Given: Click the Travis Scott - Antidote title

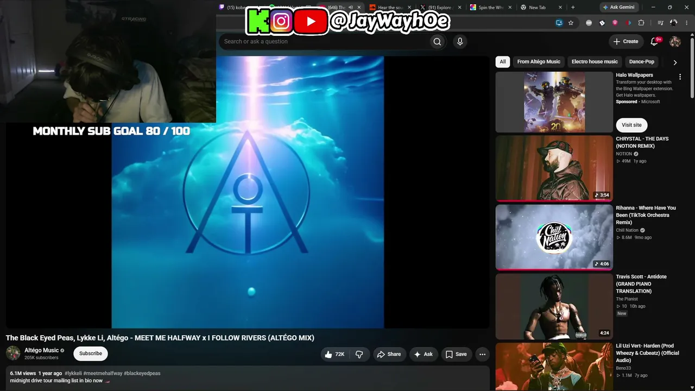Looking at the screenshot, I should pos(641,284).
